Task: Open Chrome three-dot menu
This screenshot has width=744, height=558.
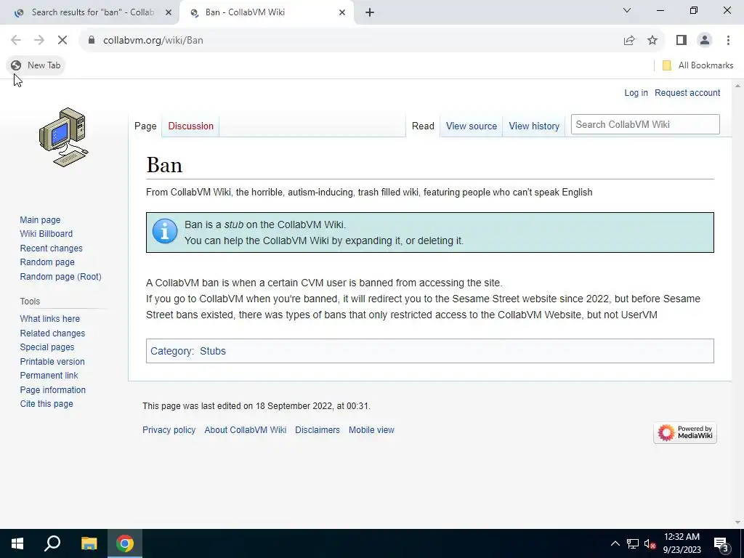Action: click(x=728, y=41)
